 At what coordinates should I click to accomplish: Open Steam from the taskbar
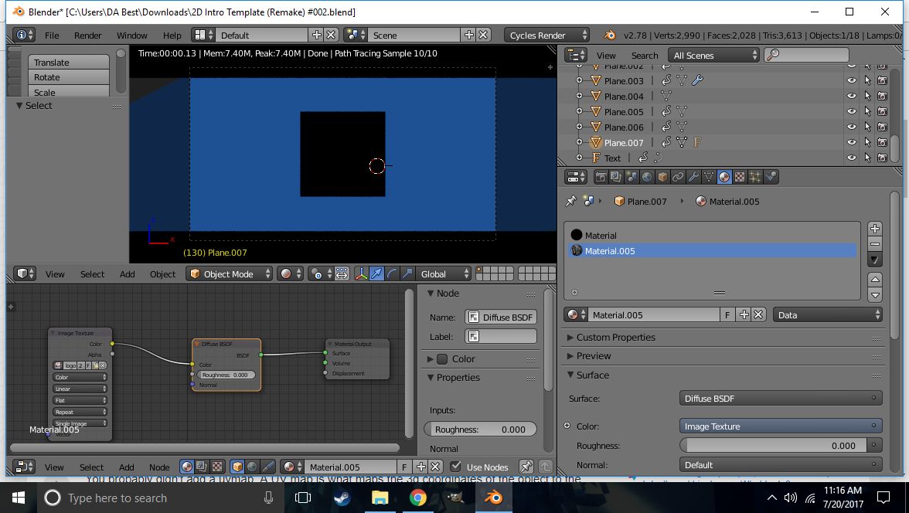pyautogui.click(x=342, y=498)
